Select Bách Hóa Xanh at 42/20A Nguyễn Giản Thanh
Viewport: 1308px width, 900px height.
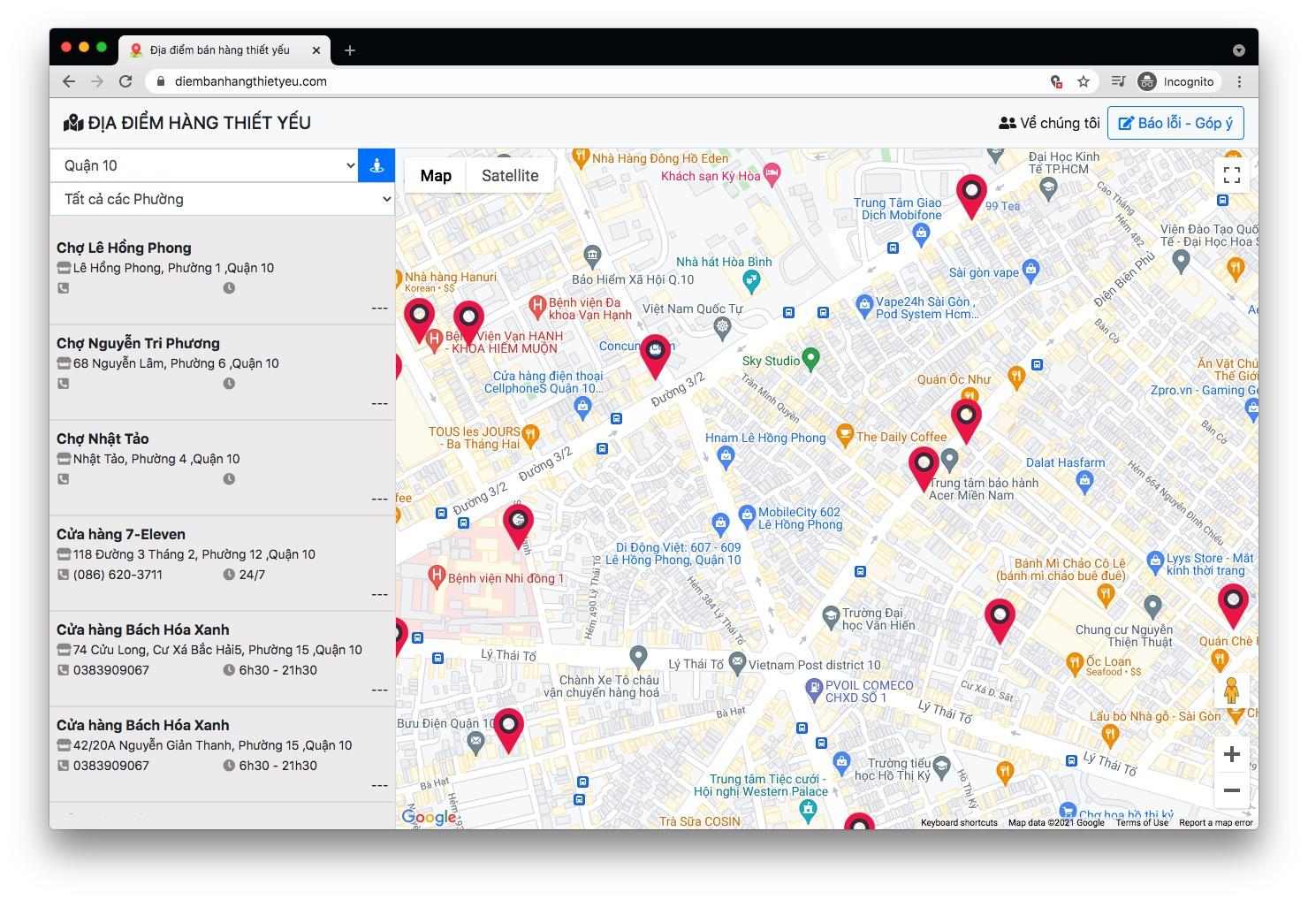pyautogui.click(x=222, y=754)
